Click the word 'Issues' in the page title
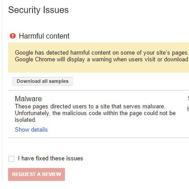Viewport: 189px width, 189px height. (56, 10)
